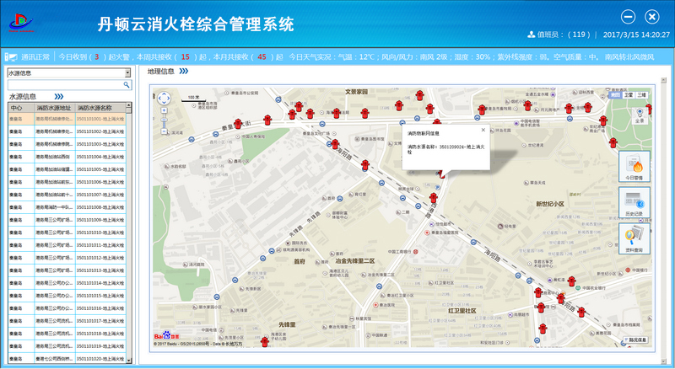Click the 路况信息 traffic button

[x=636, y=340]
